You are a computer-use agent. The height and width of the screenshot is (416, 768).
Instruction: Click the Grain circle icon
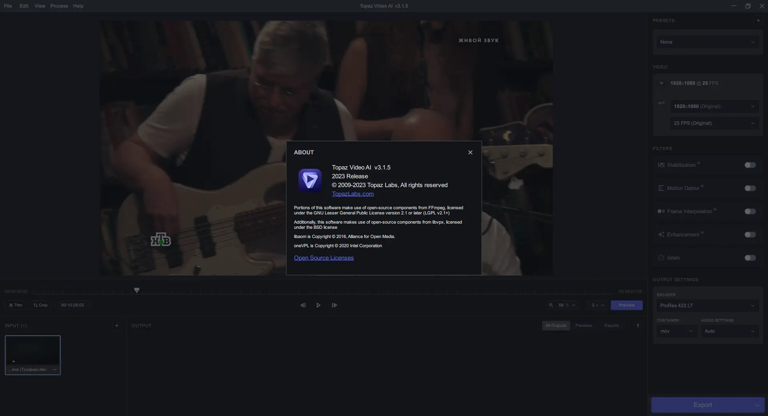pyautogui.click(x=661, y=258)
